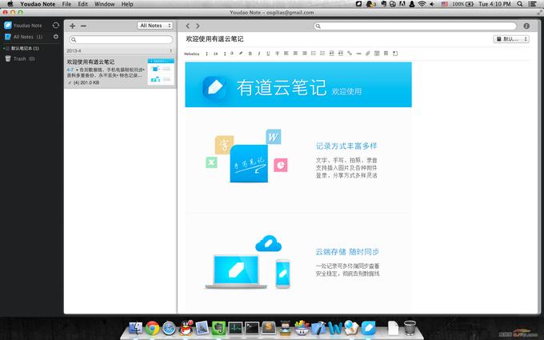Click the 2013-4 date group header

click(120, 50)
